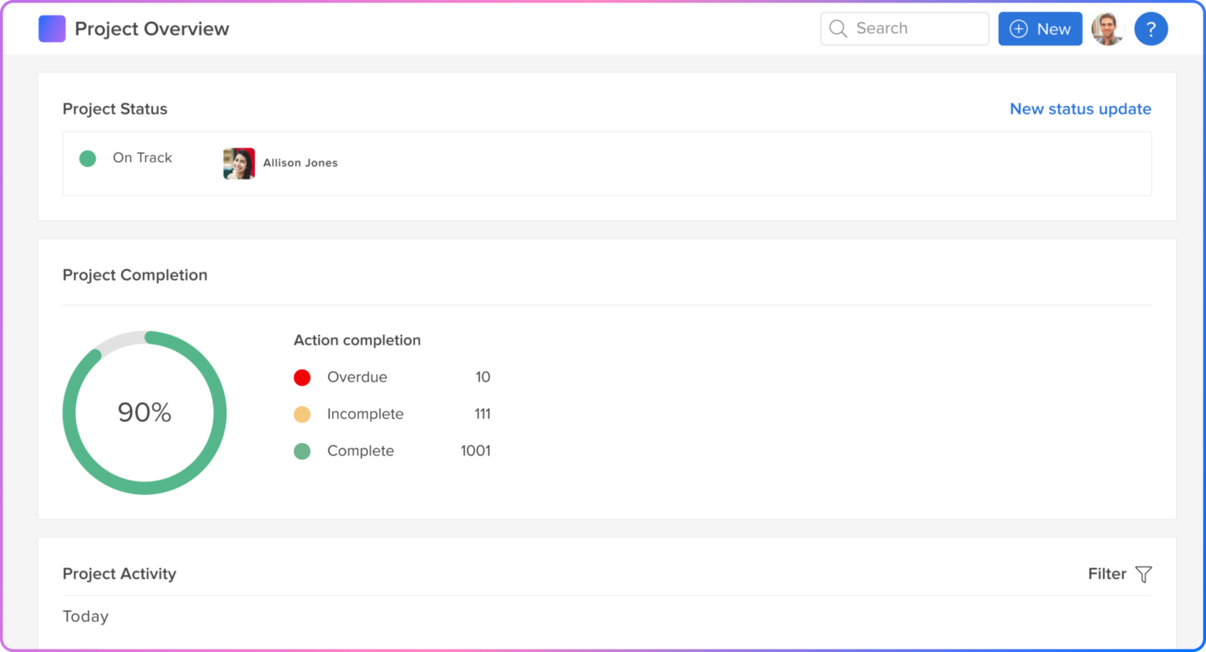The image size is (1206, 652).
Task: Click the New button
Action: click(1040, 28)
